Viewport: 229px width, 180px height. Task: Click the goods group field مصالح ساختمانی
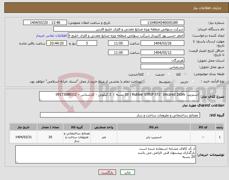120,115
